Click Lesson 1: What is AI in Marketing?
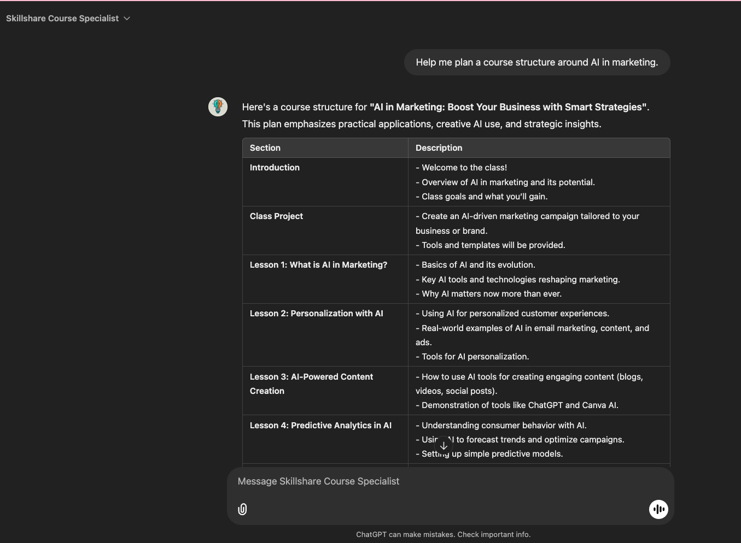Screen dimensions: 741x543 [x=318, y=265]
